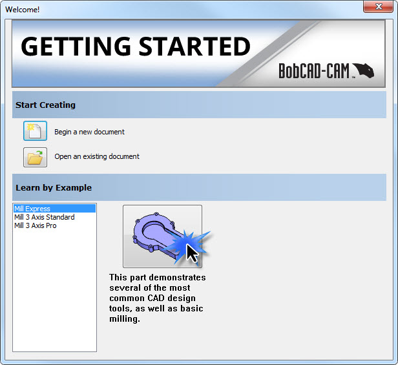Screen dimensions: 398x365
Task: Choose Mill Express in the example list
Action: 54,209
